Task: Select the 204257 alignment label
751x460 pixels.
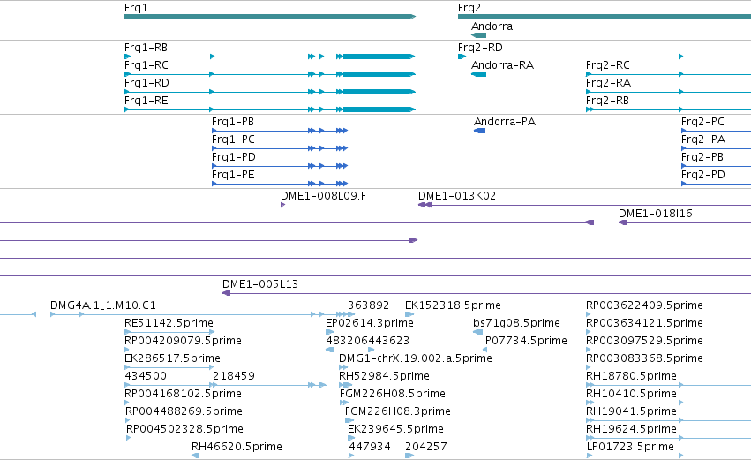Action: 426,447
